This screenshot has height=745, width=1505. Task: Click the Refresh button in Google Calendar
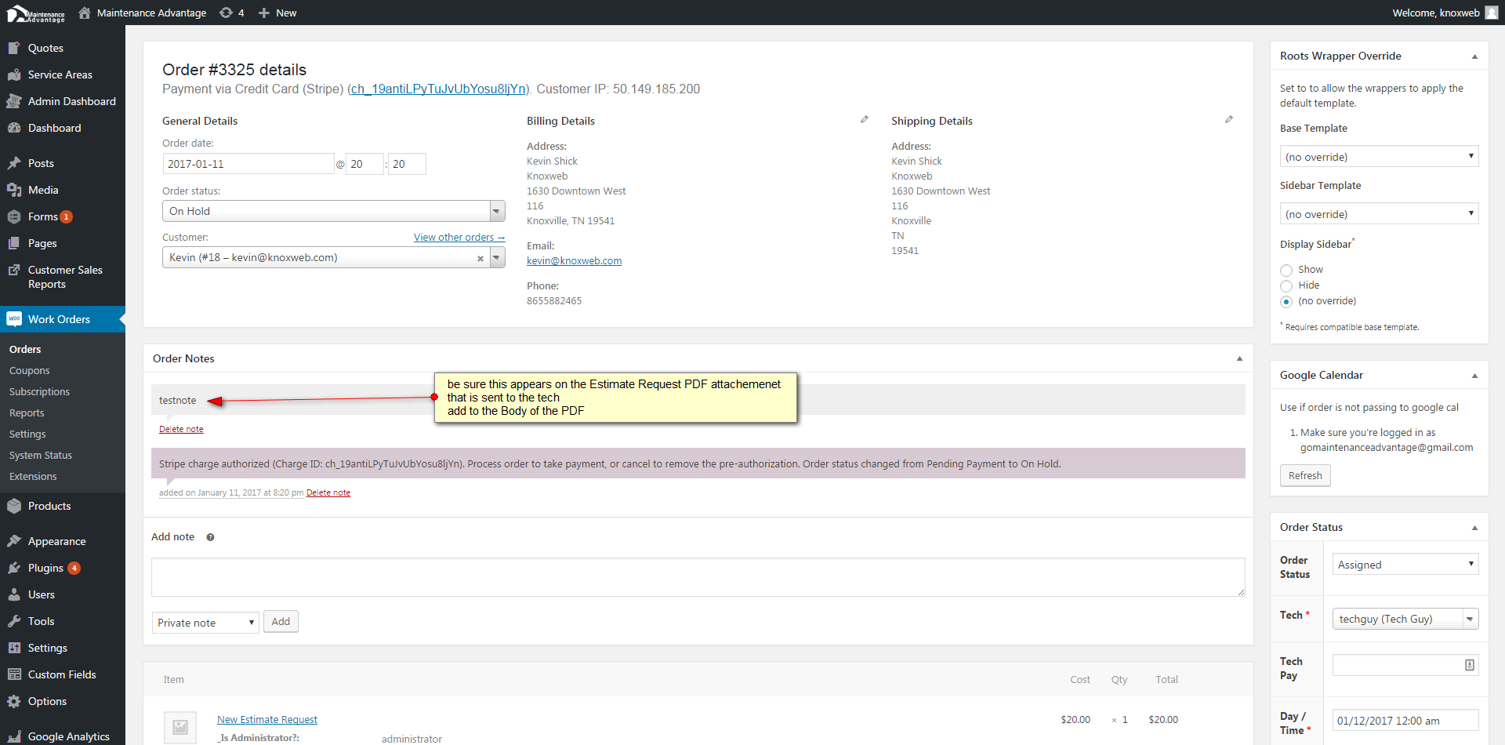click(1305, 475)
